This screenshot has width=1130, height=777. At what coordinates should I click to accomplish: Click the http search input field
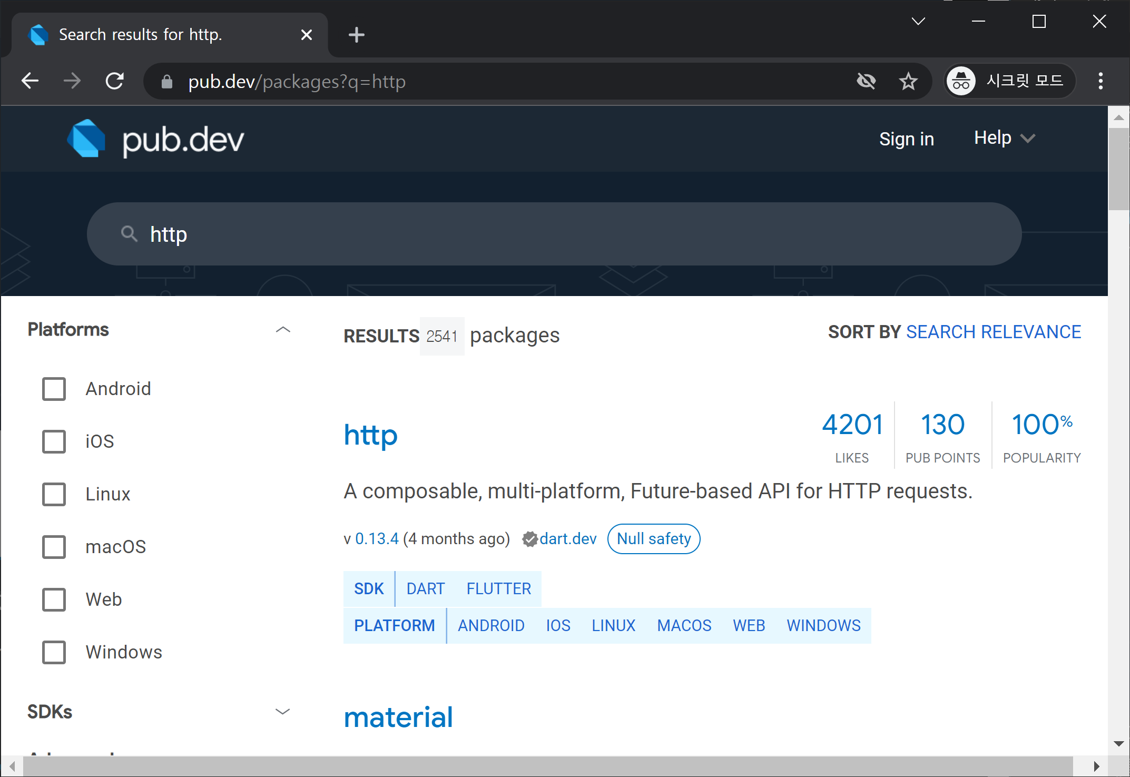point(553,234)
